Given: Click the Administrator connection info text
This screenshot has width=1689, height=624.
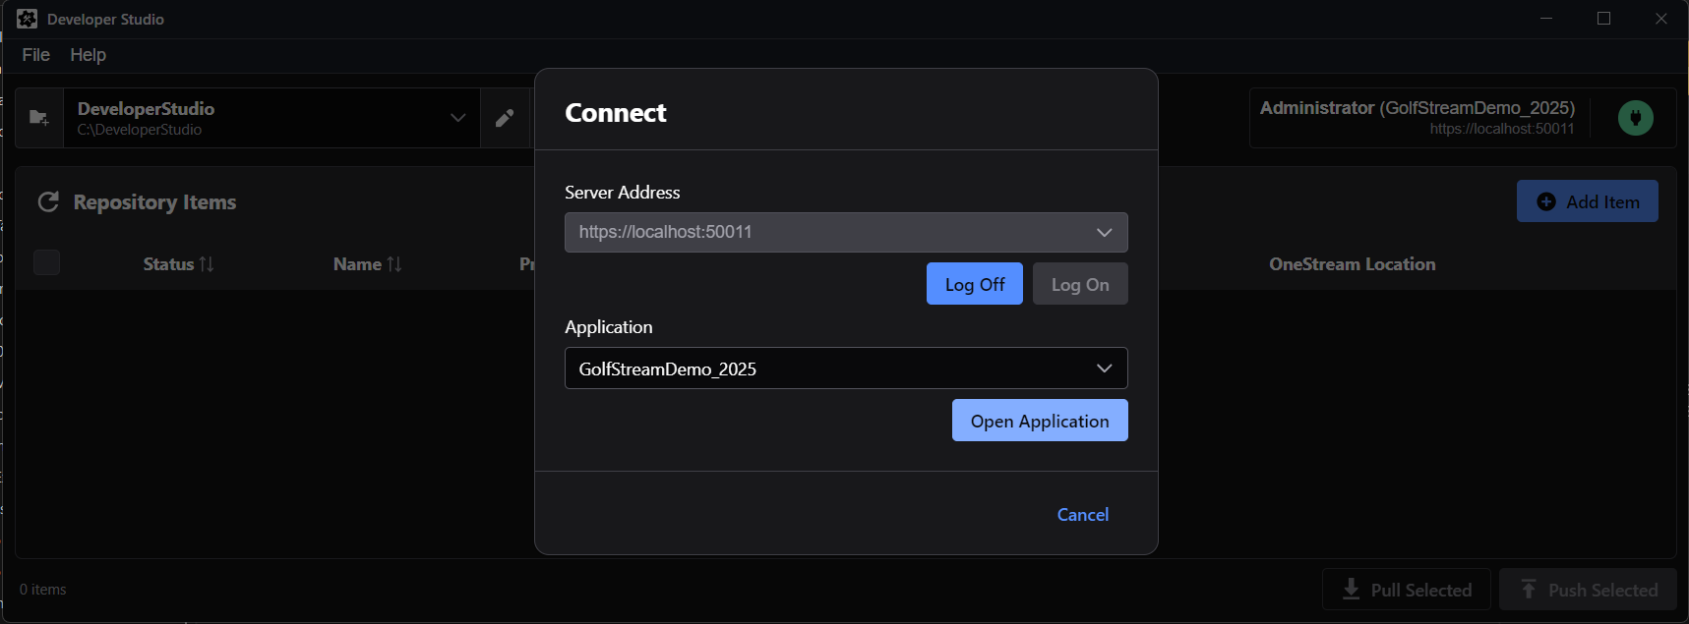Looking at the screenshot, I should tap(1418, 108).
